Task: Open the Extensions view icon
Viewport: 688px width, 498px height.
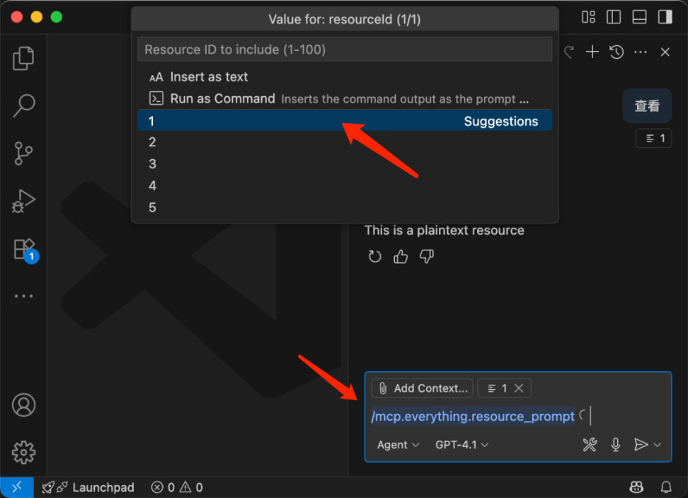Action: pyautogui.click(x=24, y=249)
